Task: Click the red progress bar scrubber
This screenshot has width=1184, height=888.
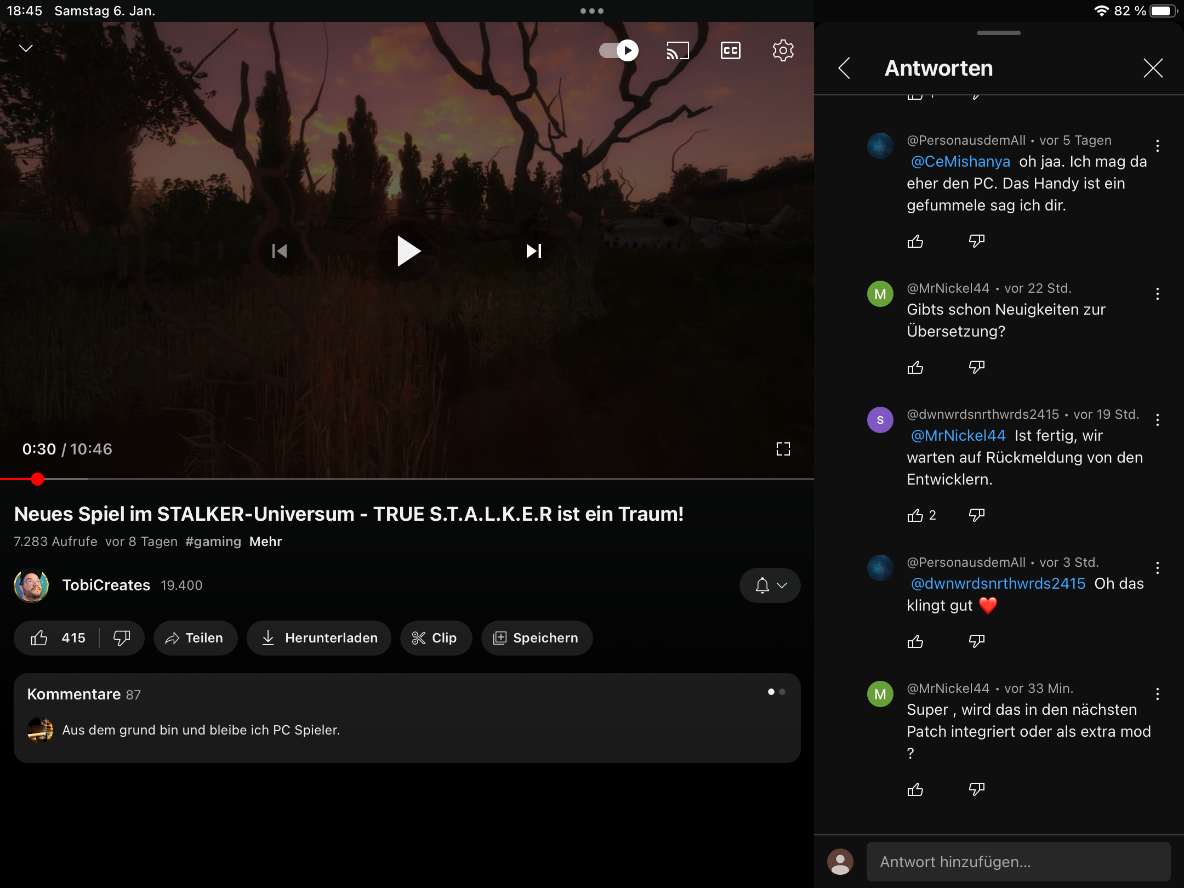Action: (x=37, y=479)
